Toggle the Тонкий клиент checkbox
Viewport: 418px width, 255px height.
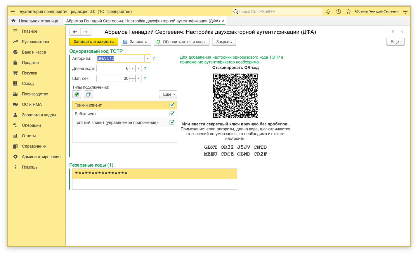click(x=172, y=105)
